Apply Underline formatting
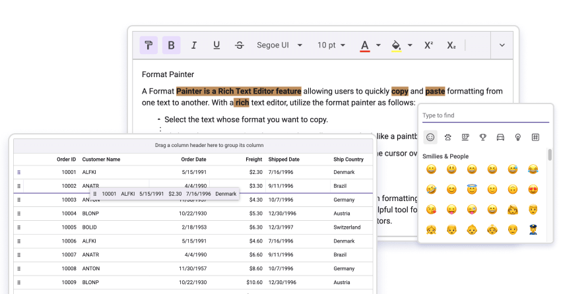561x294 pixels. [x=216, y=45]
